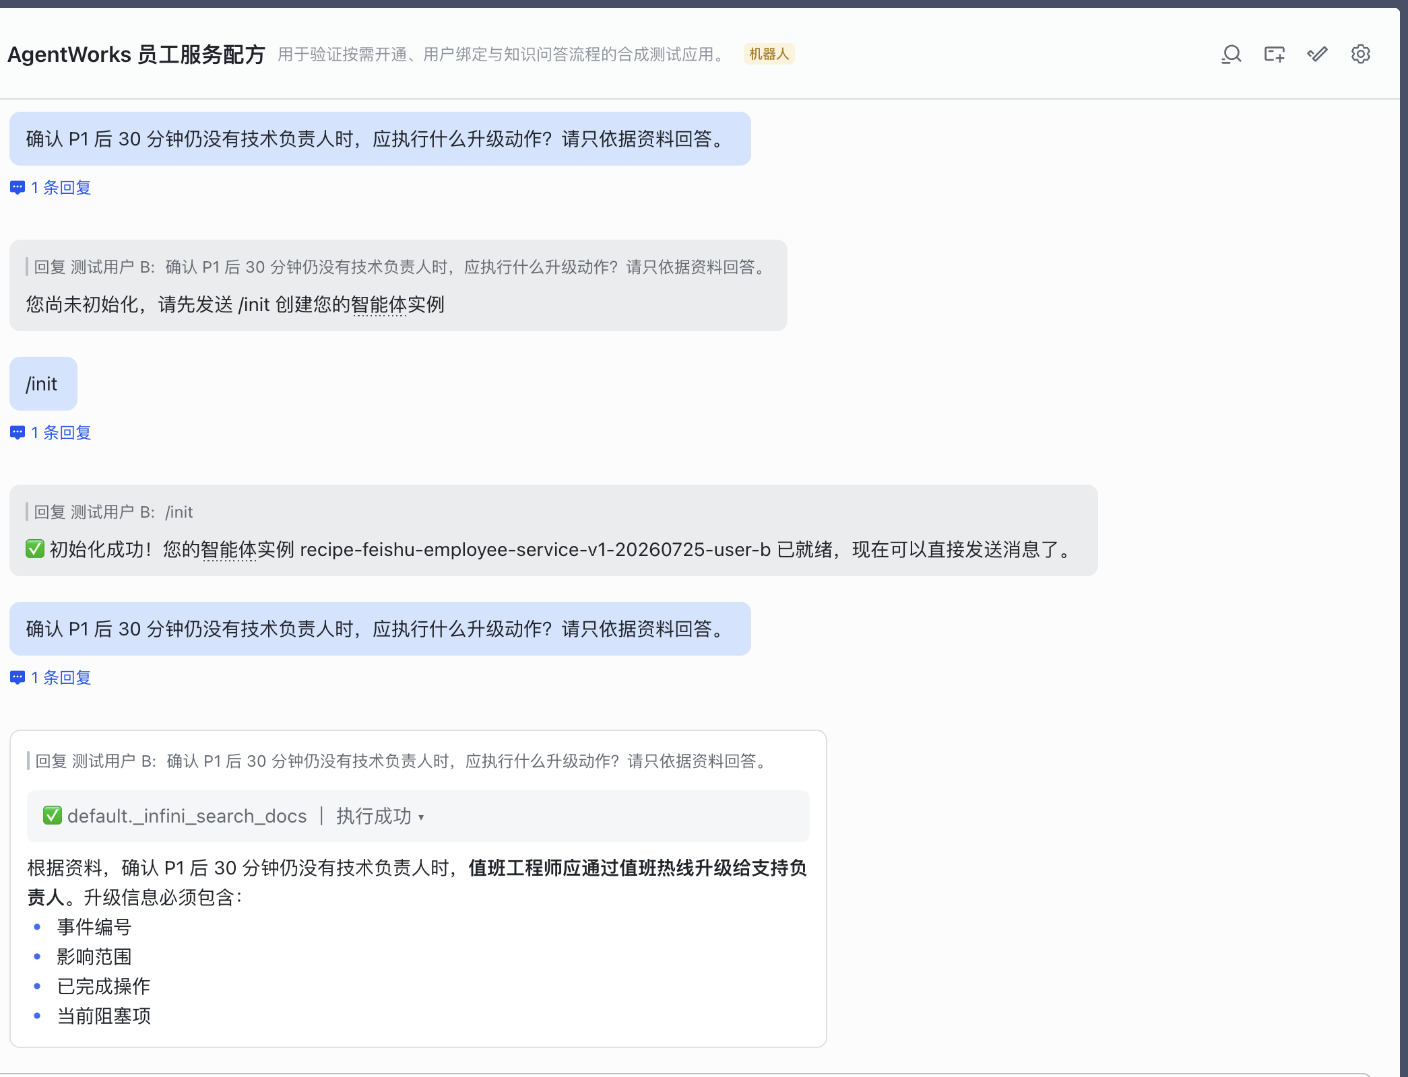Click the 当前阻塞项 bullet item
Viewport: 1408px width, 1077px height.
click(104, 1016)
